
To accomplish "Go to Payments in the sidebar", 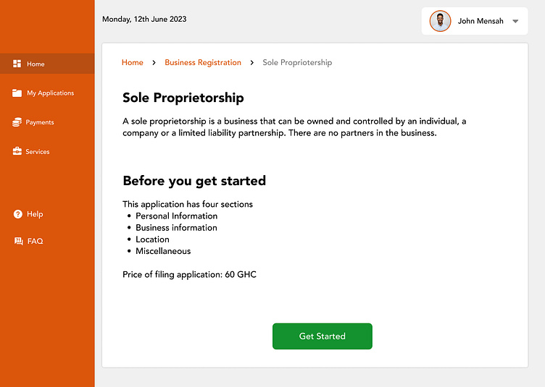I will tap(40, 122).
